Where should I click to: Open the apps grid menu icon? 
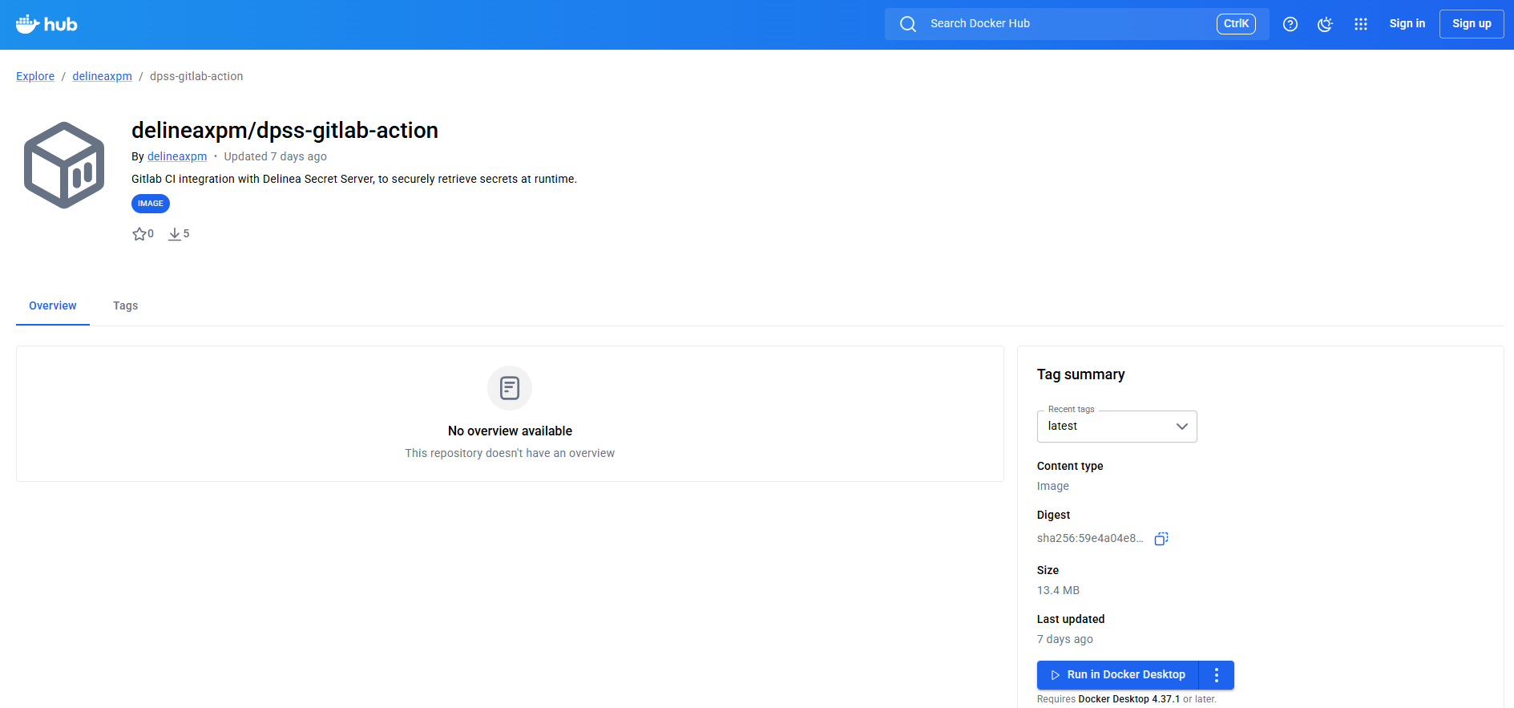[1360, 24]
